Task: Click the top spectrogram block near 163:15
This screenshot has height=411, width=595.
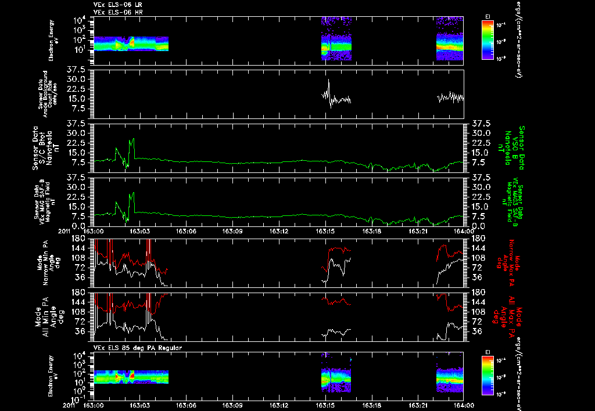Action: click(336, 39)
